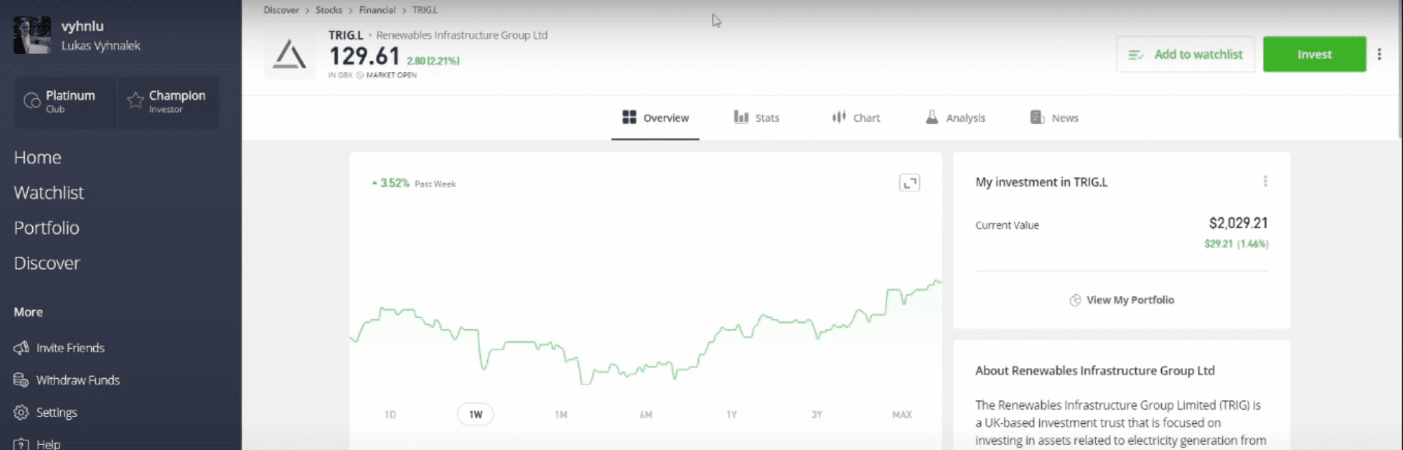This screenshot has height=450, width=1403.
Task: Select the 3Y chart timeframe
Action: point(817,414)
